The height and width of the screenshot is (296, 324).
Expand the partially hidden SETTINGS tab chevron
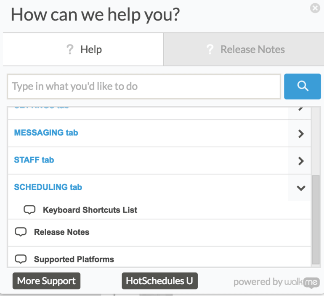tap(301, 109)
